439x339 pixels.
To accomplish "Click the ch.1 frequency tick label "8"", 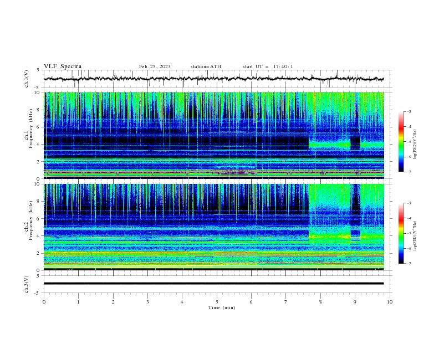I will tap(39, 110).
